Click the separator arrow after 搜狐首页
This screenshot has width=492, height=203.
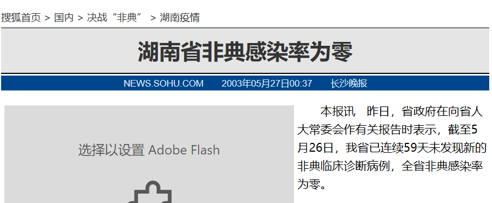click(x=47, y=18)
